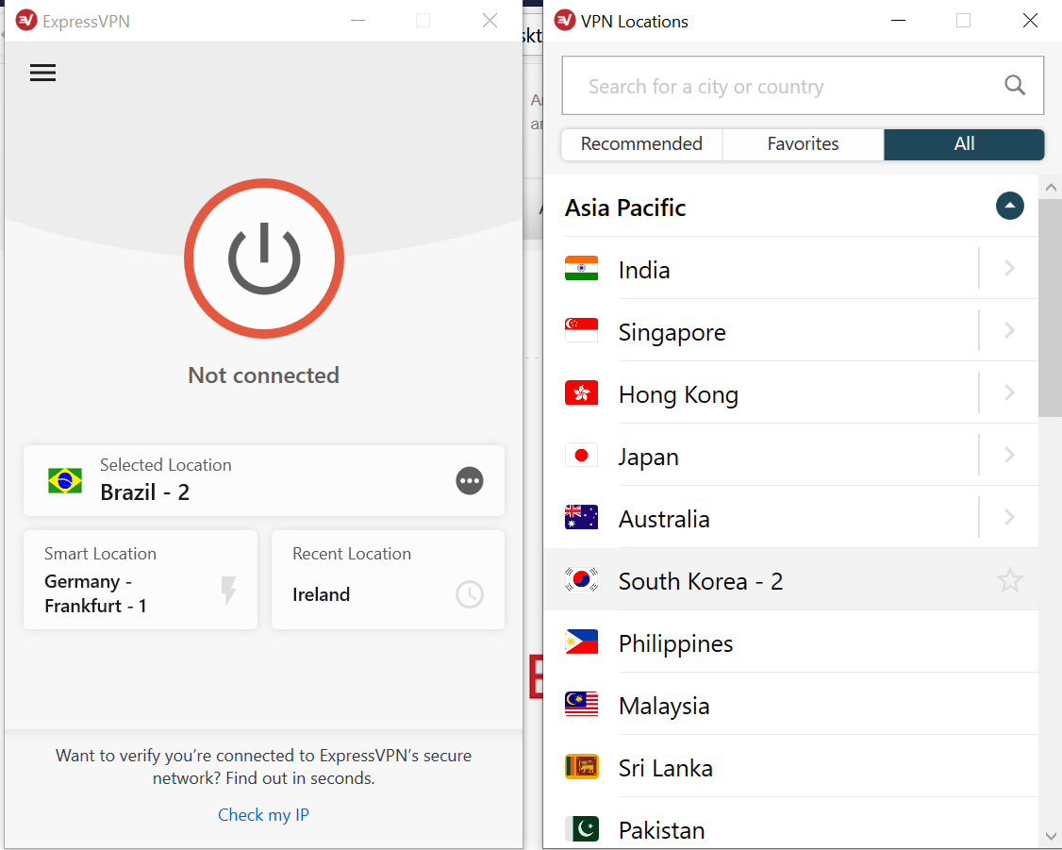Select Malaysia in the locations list
The height and width of the screenshot is (850, 1062).
tap(791, 705)
